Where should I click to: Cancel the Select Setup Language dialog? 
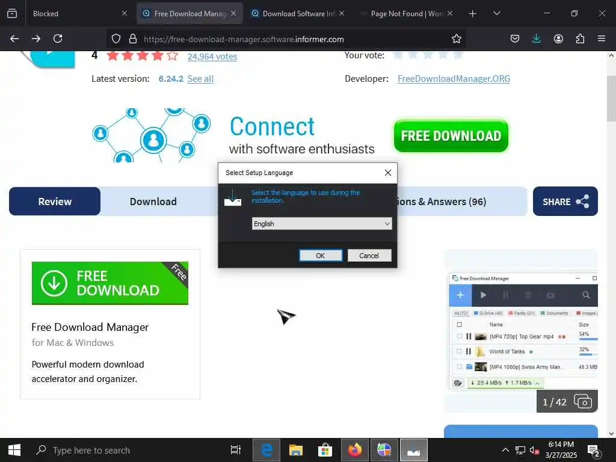point(369,255)
